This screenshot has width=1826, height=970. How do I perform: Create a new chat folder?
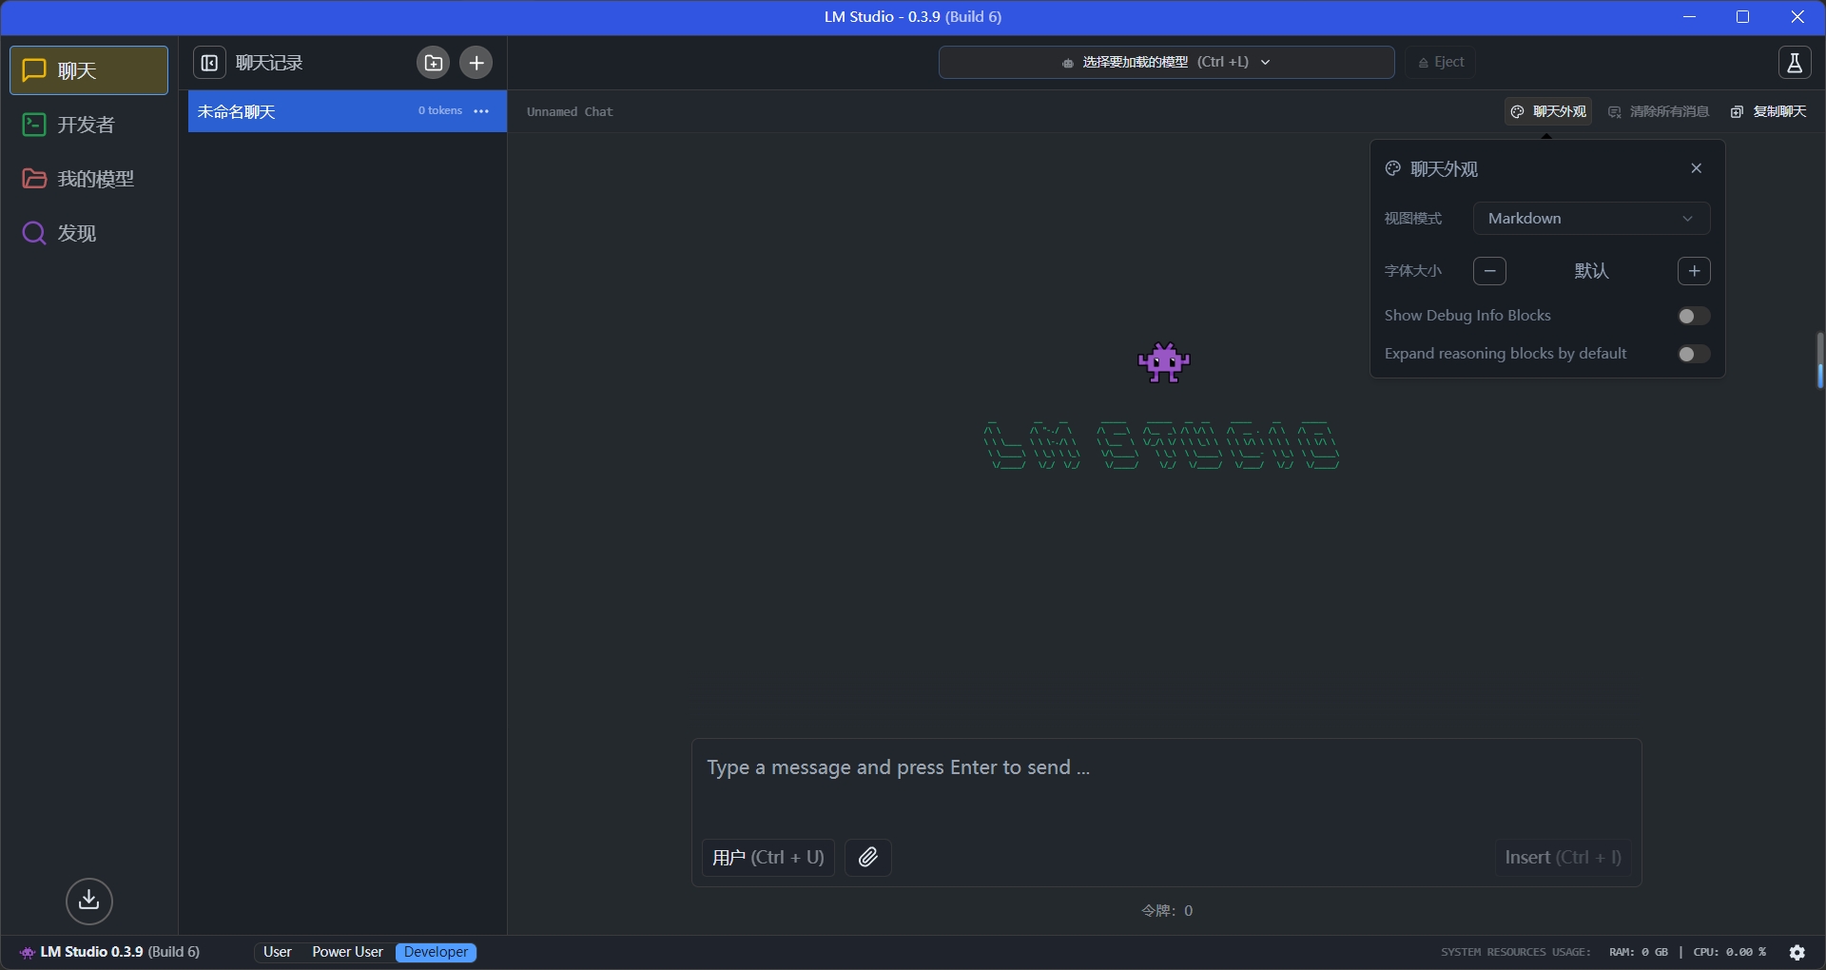[x=433, y=63]
